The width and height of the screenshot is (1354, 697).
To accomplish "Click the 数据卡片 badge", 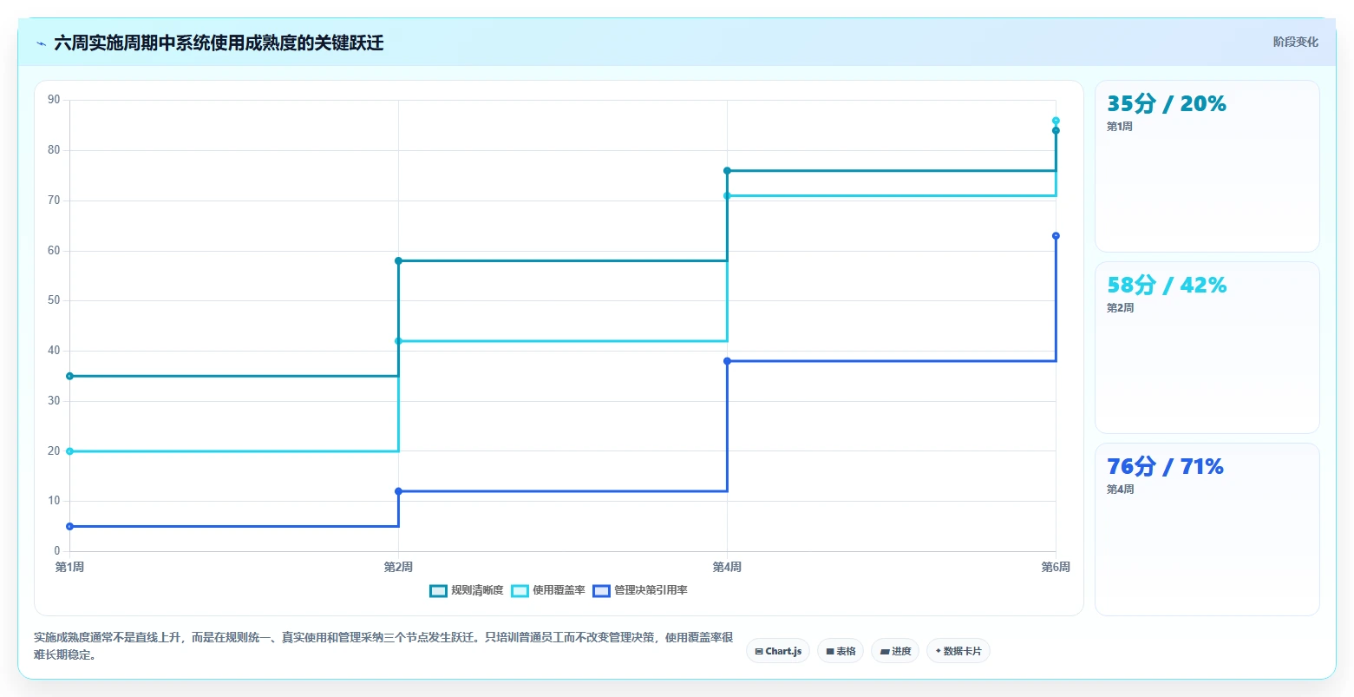I will click(958, 651).
